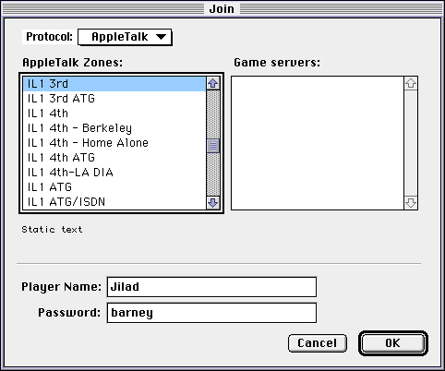Select the IL1 ATG/ISDN zone
The image size is (445, 371).
114,202
